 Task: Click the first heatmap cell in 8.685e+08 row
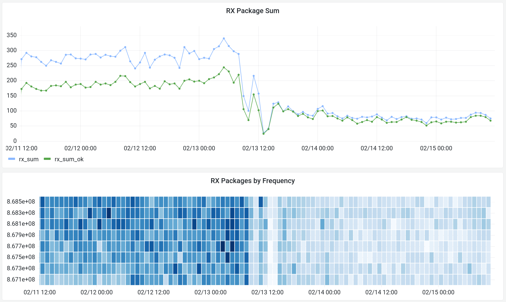[x=42, y=202]
